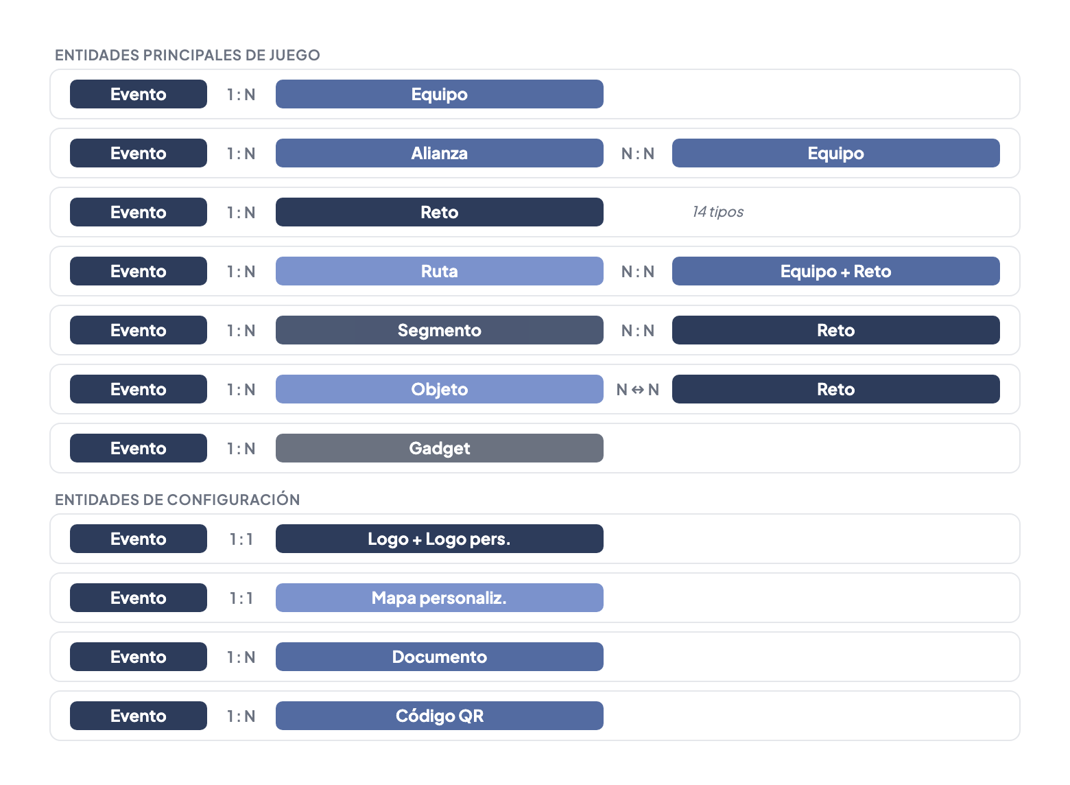Click the Logo + Logo pers. block
Image resolution: width=1070 pixels, height=785 pixels.
click(x=439, y=539)
